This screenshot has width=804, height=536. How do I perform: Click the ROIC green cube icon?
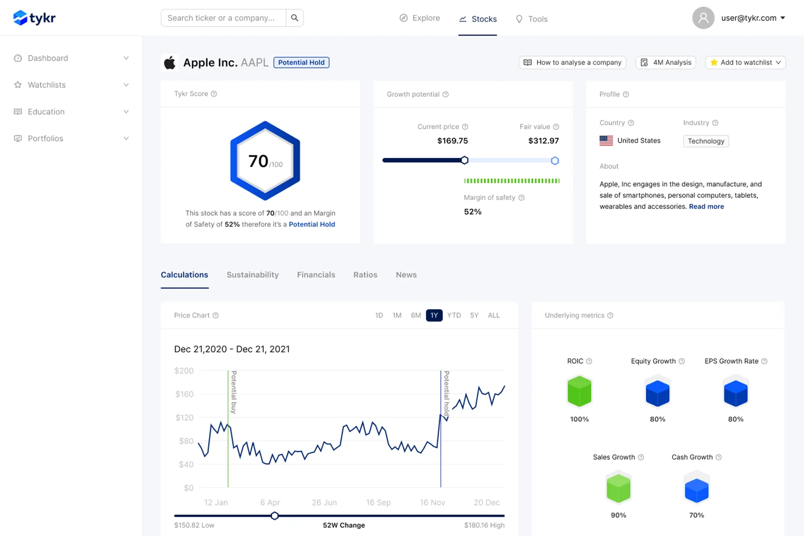tap(579, 391)
